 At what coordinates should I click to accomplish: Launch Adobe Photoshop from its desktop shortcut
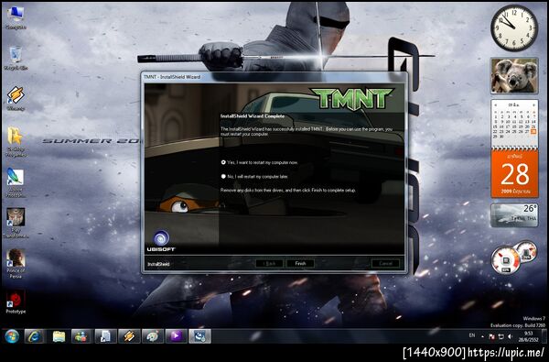coord(16,182)
